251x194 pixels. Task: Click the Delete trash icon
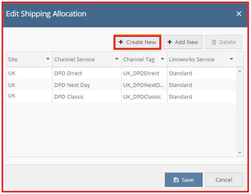pos(214,42)
